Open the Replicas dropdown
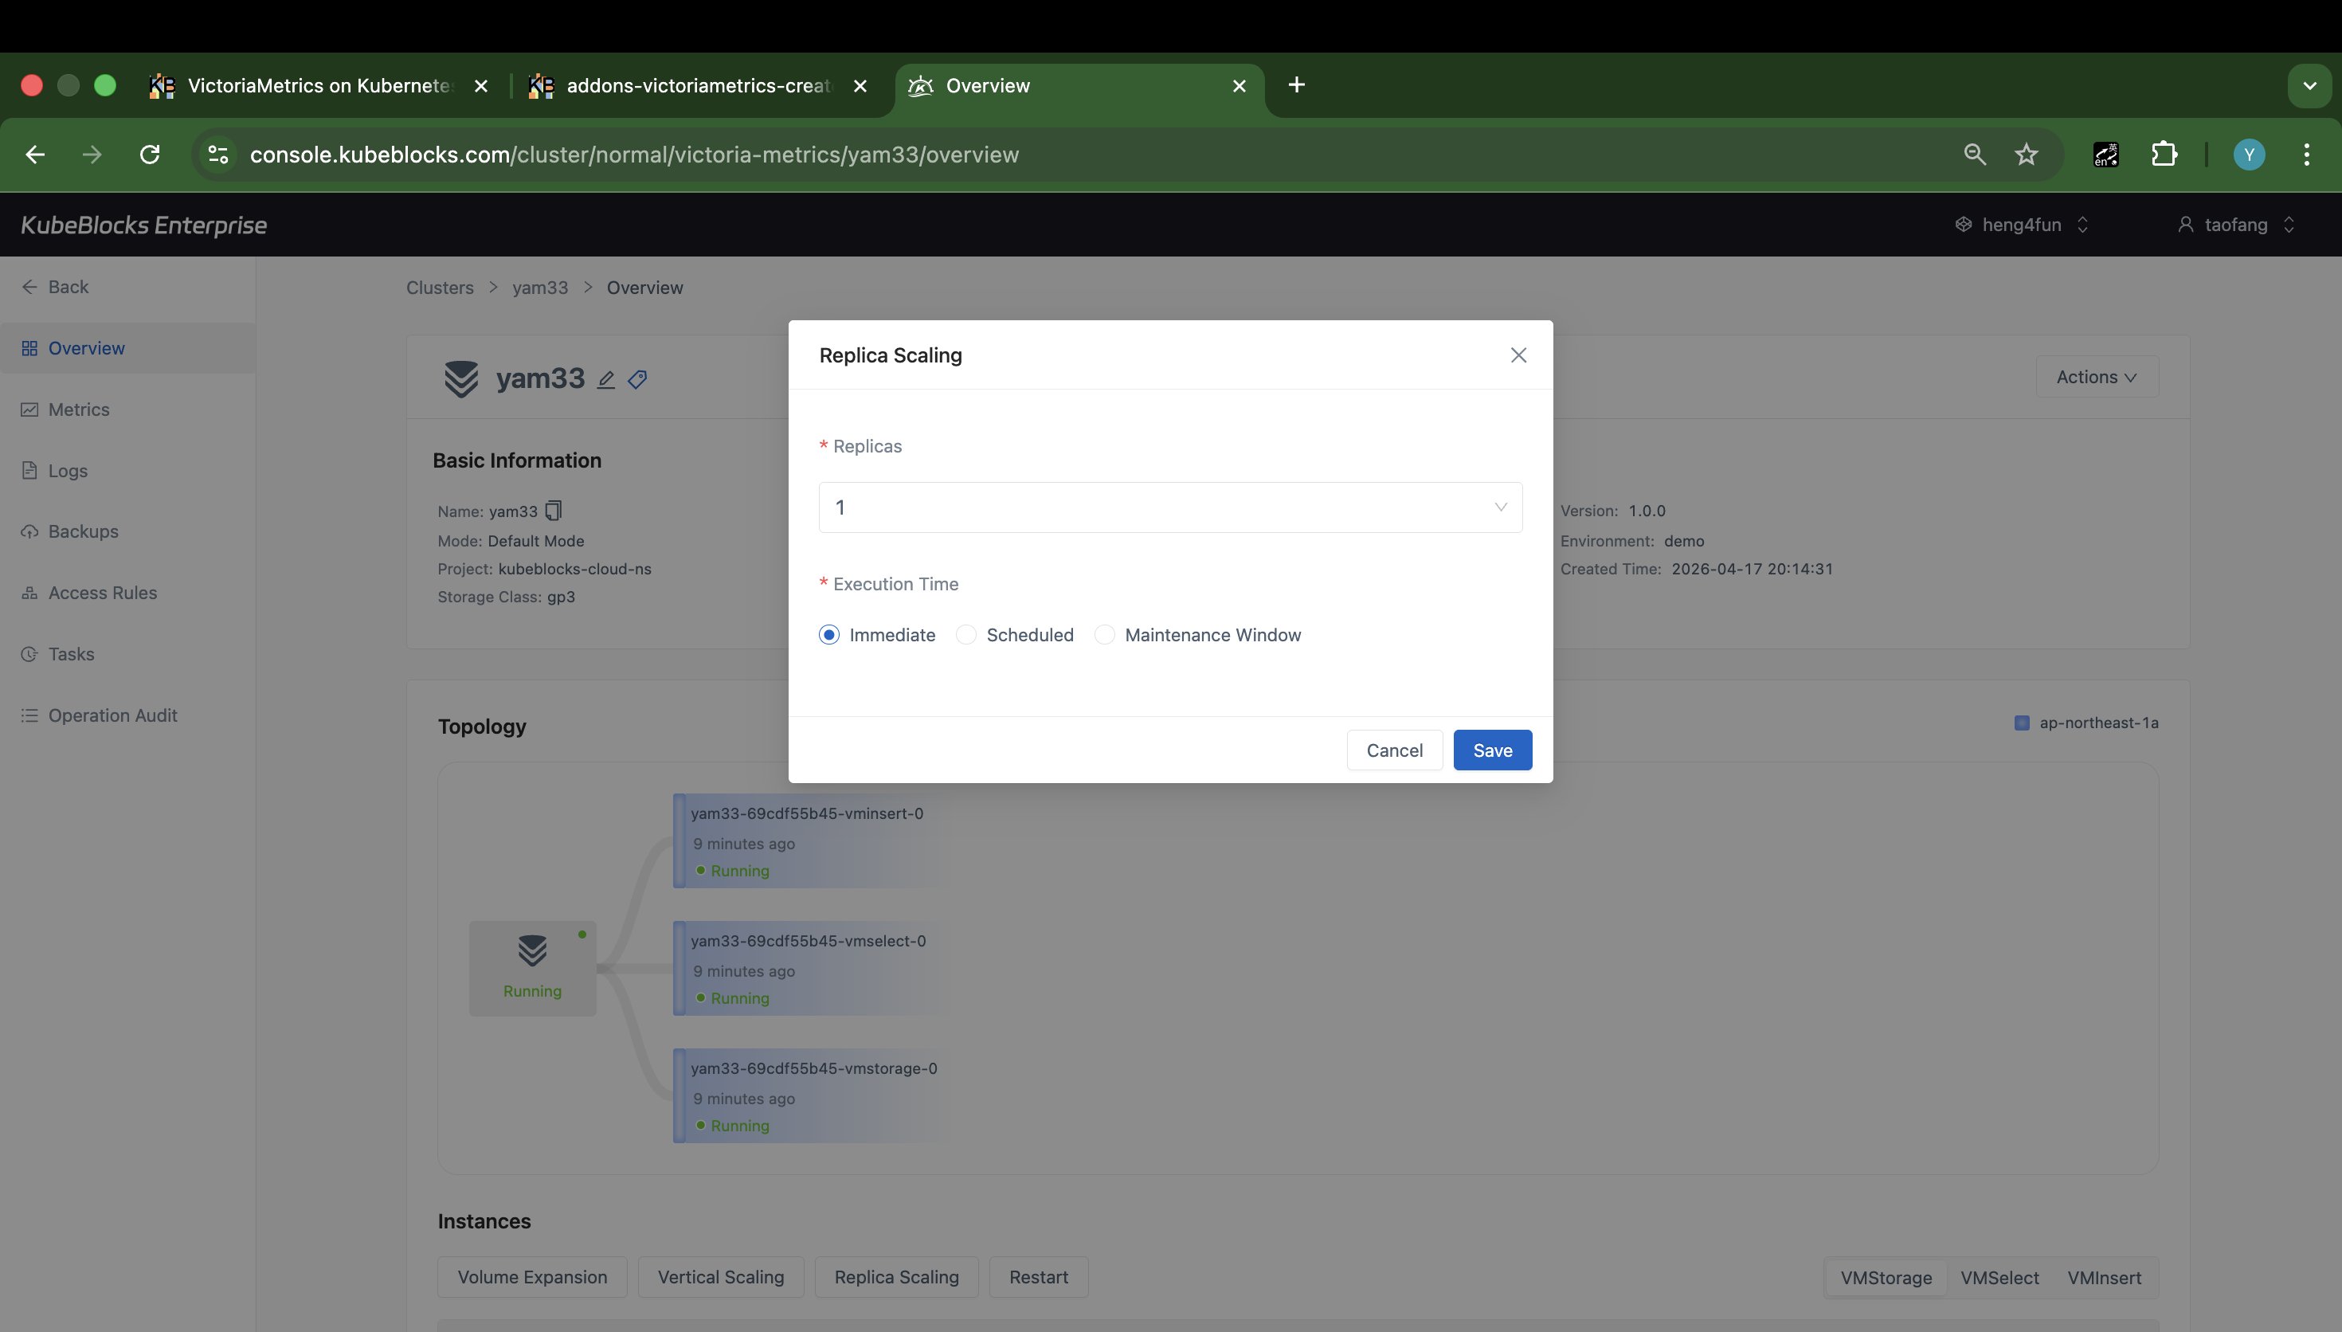Viewport: 2342px width, 1332px height. pos(1169,507)
